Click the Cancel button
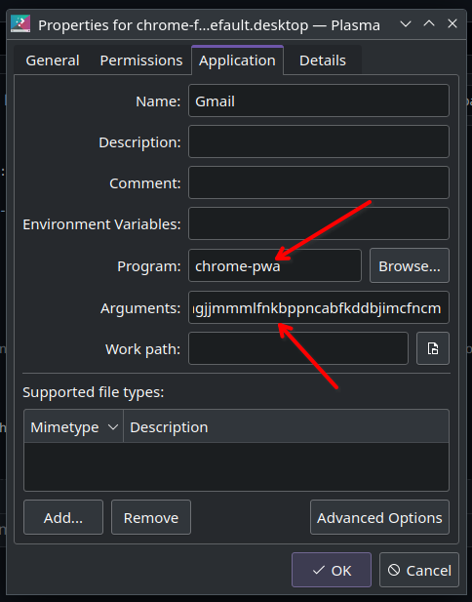 click(419, 570)
